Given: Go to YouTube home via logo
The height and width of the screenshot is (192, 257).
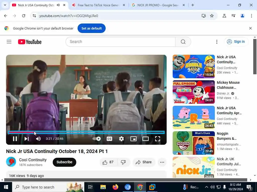Looking at the screenshot, I should pyautogui.click(x=30, y=42).
